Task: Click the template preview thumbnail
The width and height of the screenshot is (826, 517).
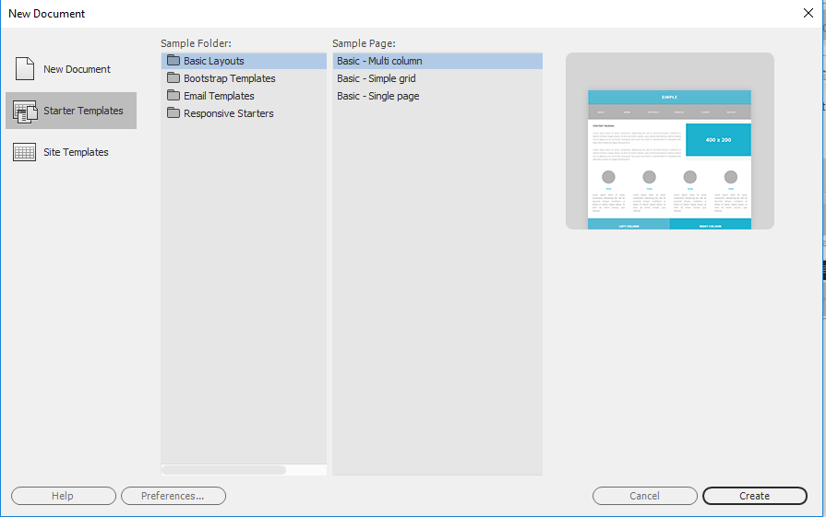Action: click(x=669, y=159)
